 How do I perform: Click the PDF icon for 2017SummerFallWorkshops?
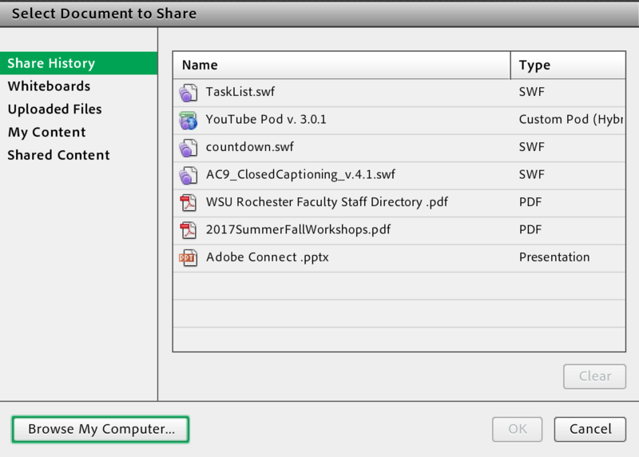[188, 230]
